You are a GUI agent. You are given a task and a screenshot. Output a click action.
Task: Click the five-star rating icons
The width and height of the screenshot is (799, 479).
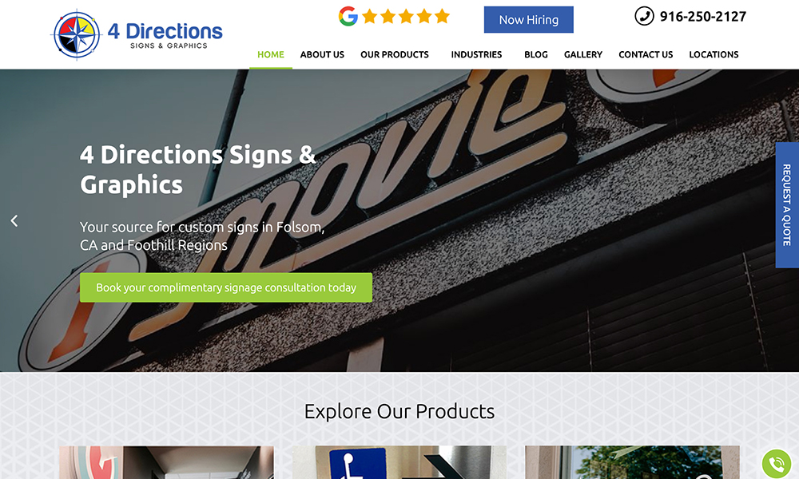pyautogui.click(x=406, y=16)
